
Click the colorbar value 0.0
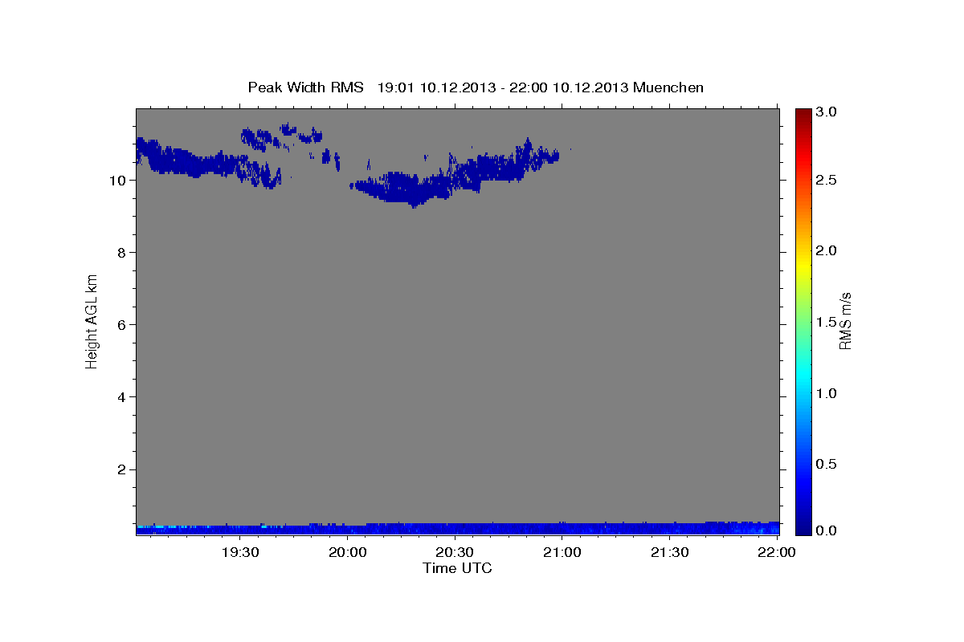click(x=827, y=530)
